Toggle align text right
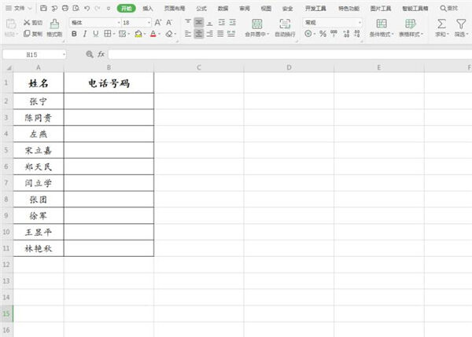 pos(210,34)
